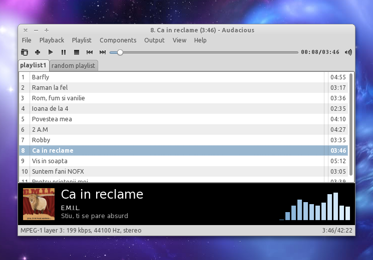Select the track Barfly
The width and height of the screenshot is (373, 260).
(x=183, y=77)
